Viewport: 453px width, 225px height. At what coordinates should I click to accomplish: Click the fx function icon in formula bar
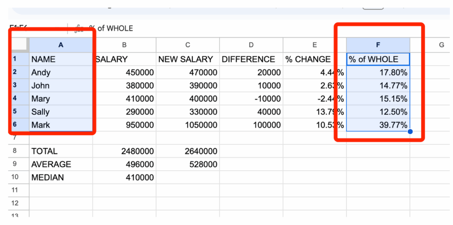(x=80, y=29)
